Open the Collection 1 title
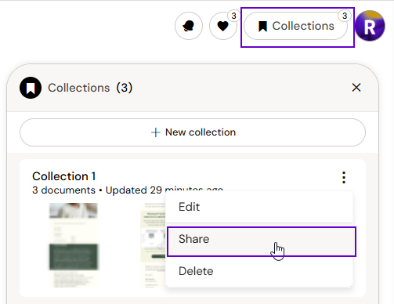 [64, 176]
